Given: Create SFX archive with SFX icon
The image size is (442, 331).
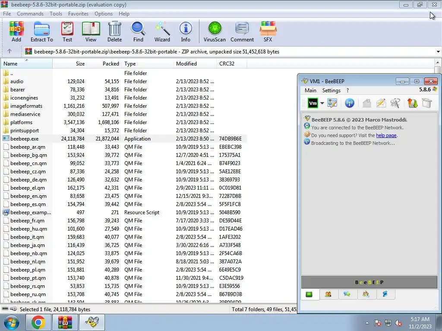Looking at the screenshot, I should click(268, 31).
